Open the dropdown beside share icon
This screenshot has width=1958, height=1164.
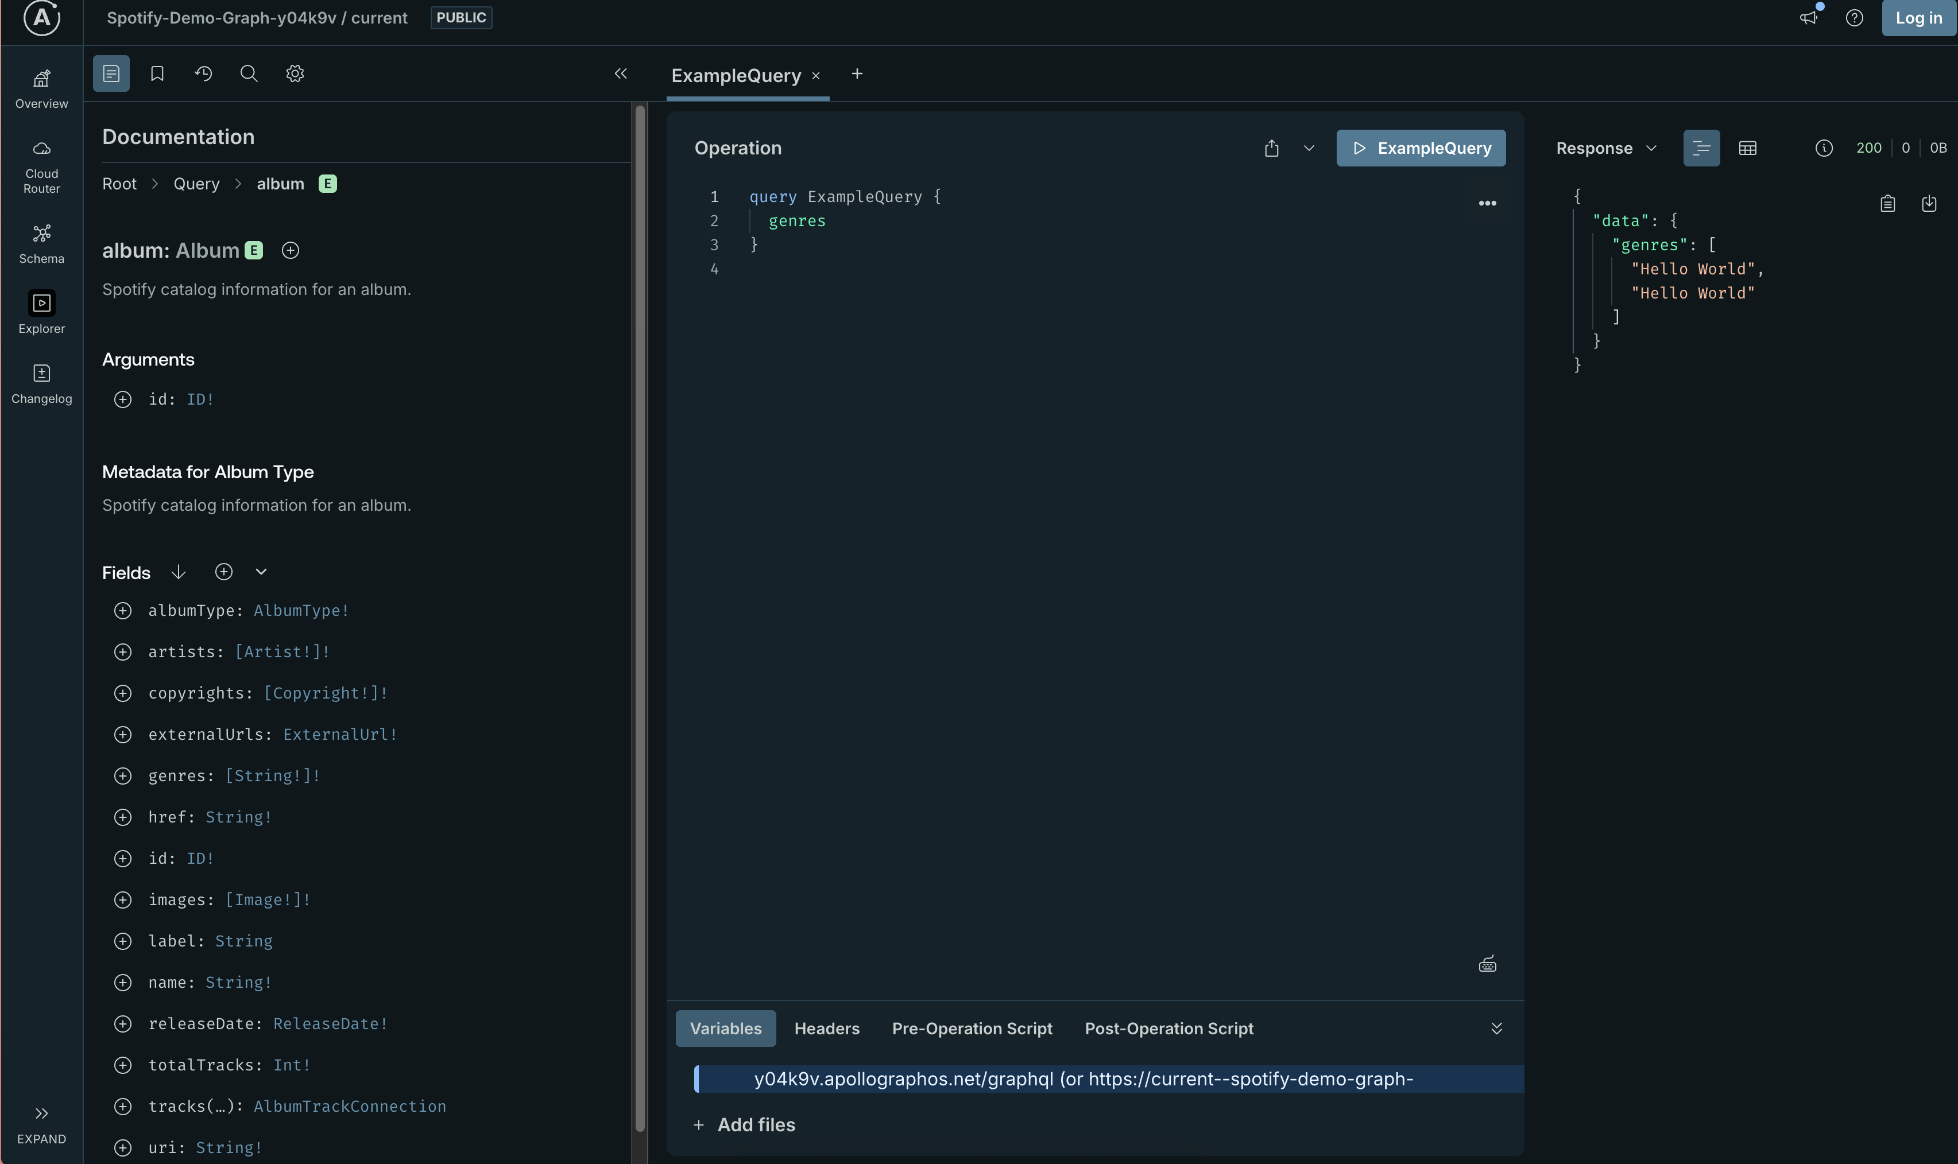(1309, 148)
